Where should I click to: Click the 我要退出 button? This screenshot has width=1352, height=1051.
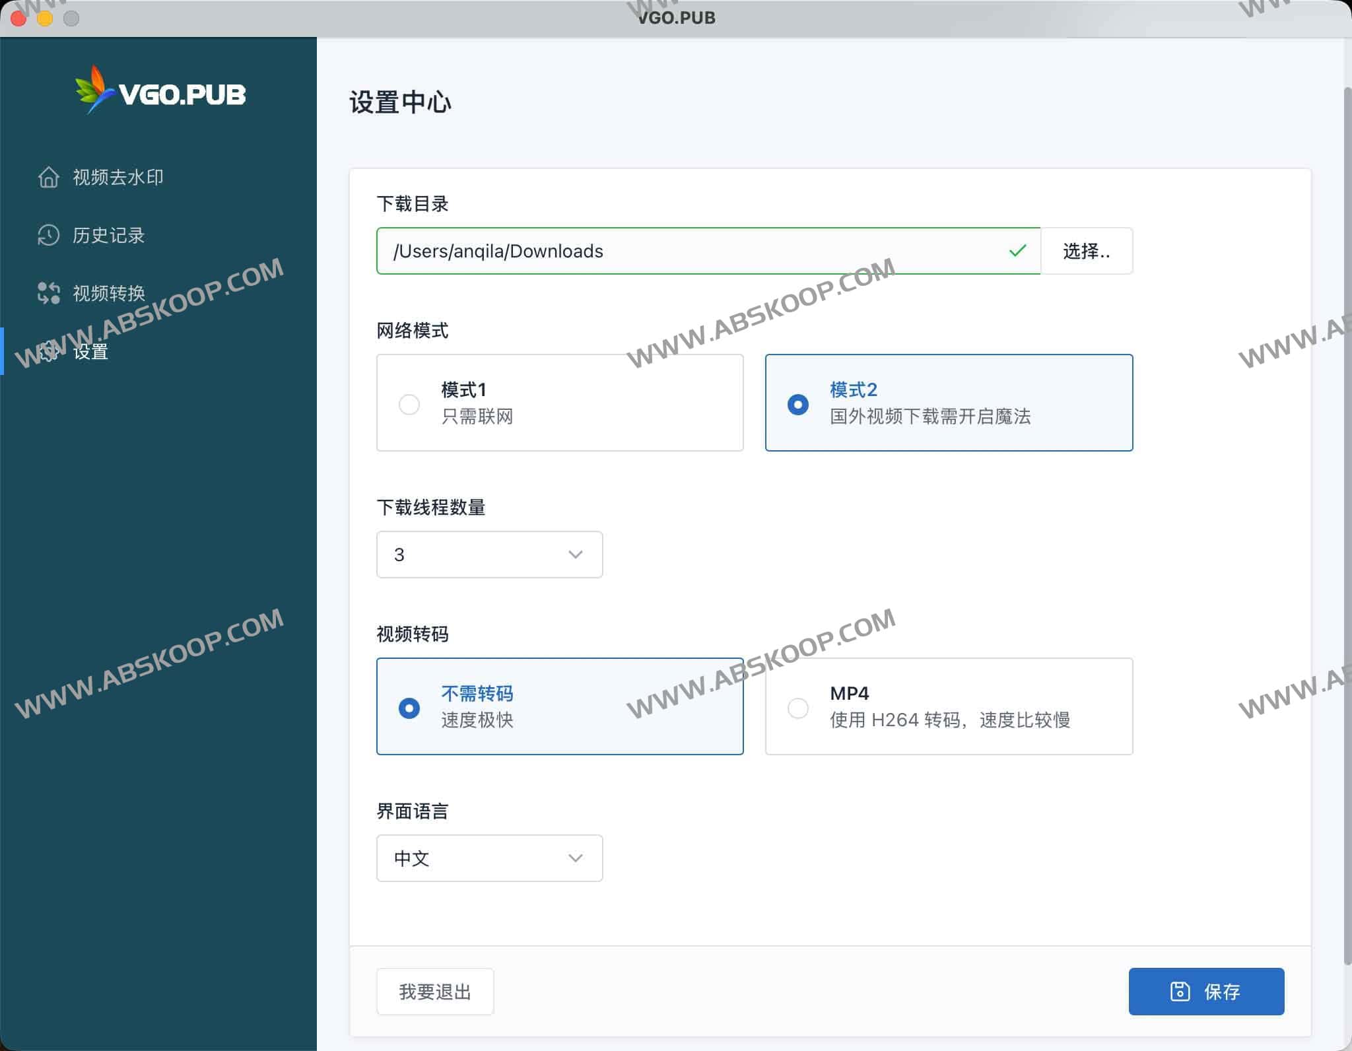click(434, 991)
